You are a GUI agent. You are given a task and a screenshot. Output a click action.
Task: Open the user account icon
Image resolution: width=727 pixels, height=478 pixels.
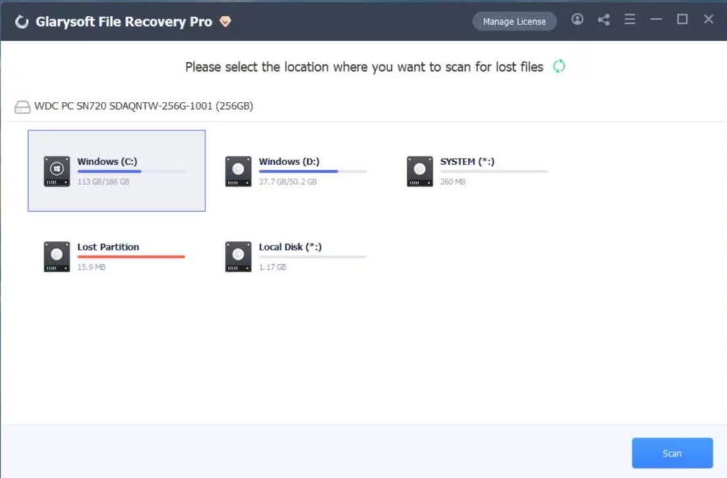577,19
